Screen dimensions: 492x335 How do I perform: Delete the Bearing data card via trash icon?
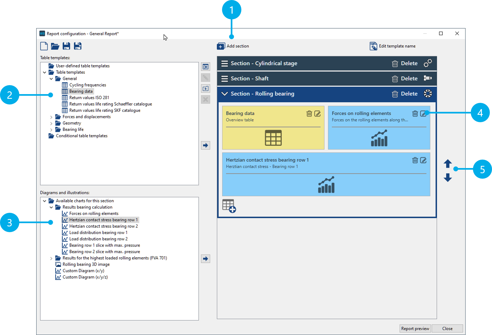coord(309,113)
